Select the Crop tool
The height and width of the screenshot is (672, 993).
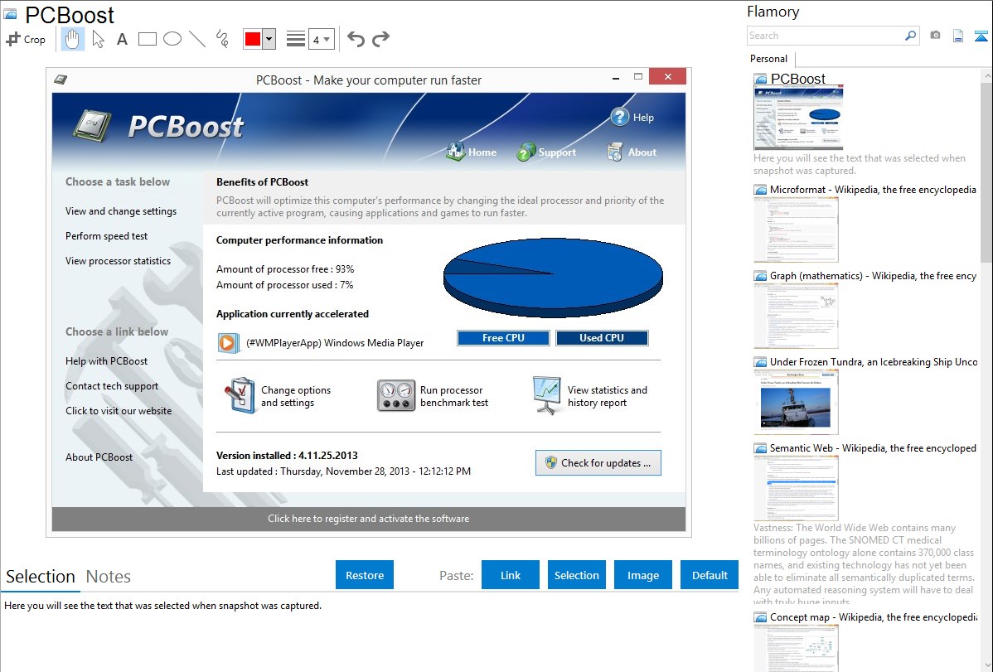[x=26, y=39]
